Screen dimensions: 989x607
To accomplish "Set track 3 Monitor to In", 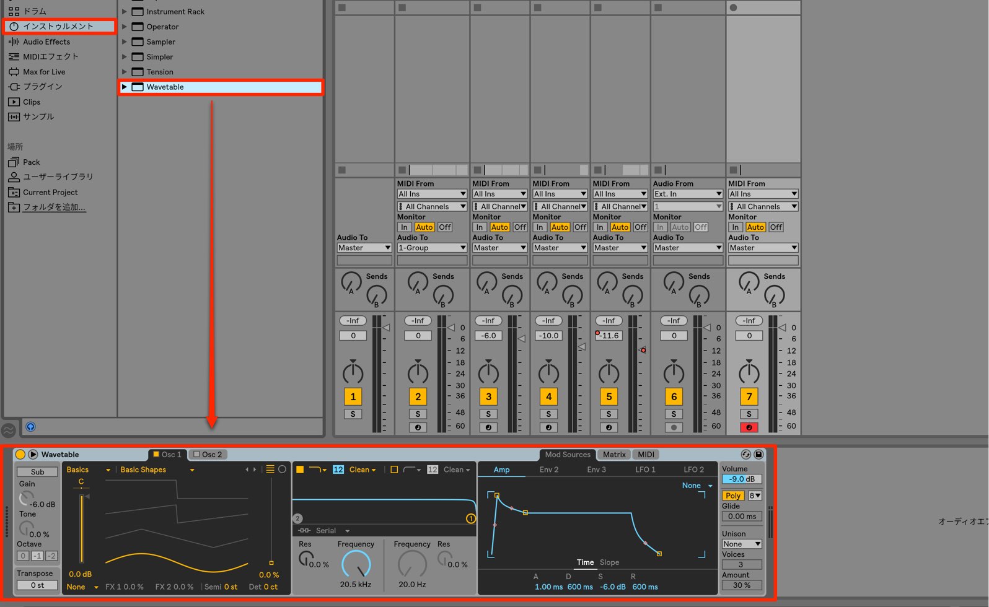I will click(x=479, y=227).
